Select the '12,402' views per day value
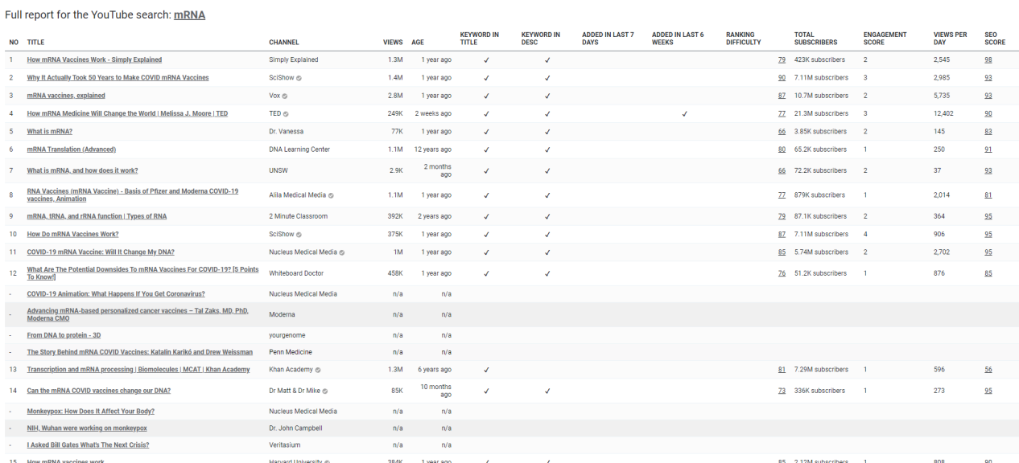1019x463 pixels. point(943,113)
